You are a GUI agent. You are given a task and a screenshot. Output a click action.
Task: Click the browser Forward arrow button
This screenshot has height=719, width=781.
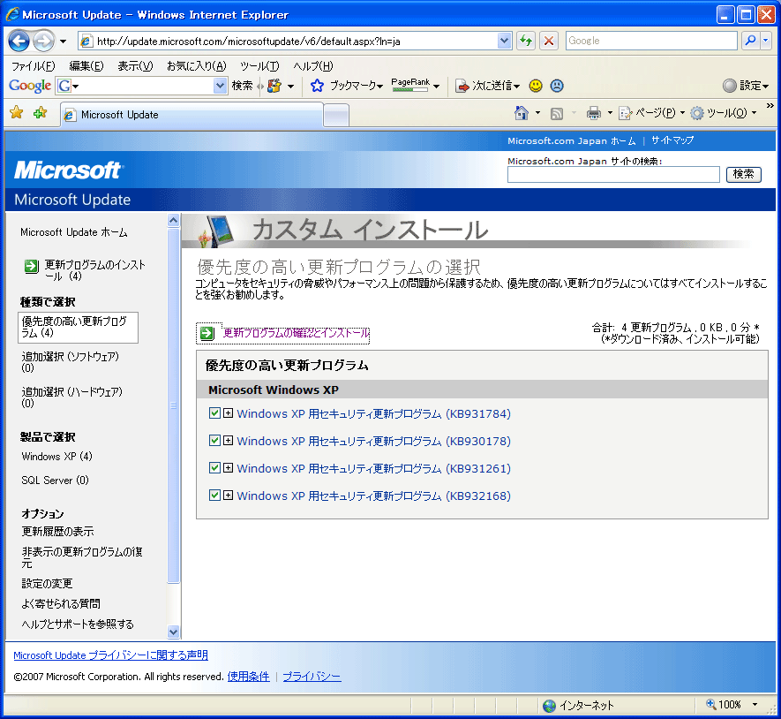point(44,41)
